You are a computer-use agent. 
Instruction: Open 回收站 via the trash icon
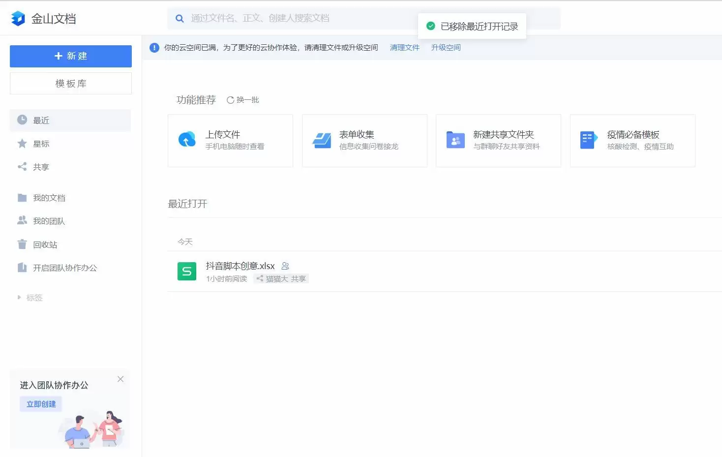22,244
